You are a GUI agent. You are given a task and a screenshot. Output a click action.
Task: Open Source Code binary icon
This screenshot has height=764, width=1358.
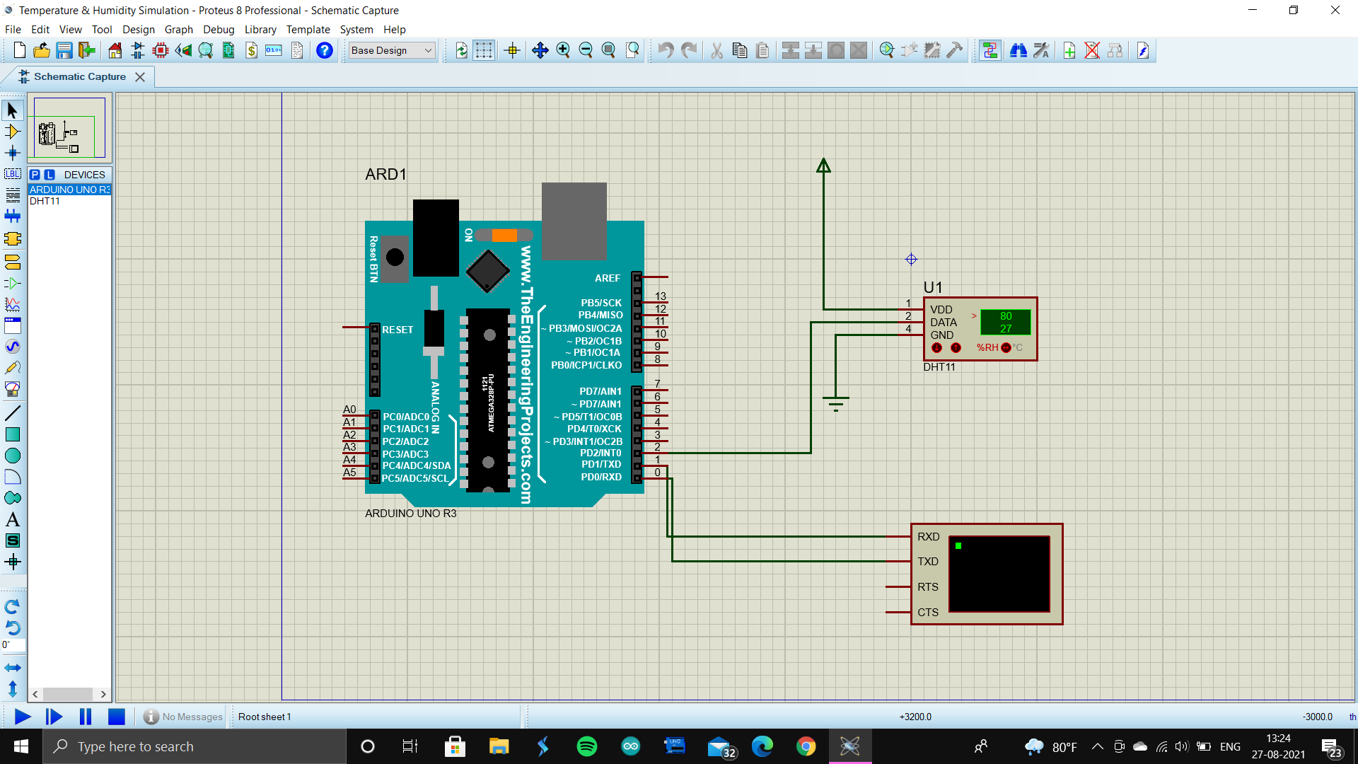pyautogui.click(x=274, y=50)
